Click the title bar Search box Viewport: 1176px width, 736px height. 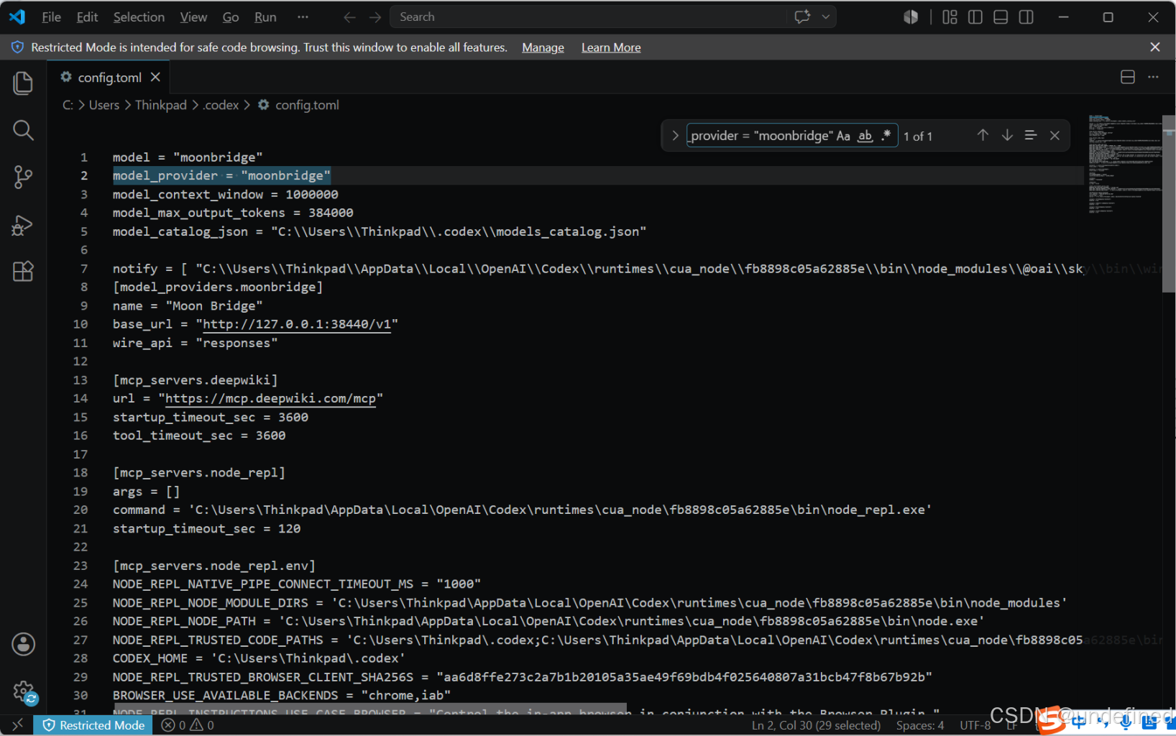tap(588, 17)
